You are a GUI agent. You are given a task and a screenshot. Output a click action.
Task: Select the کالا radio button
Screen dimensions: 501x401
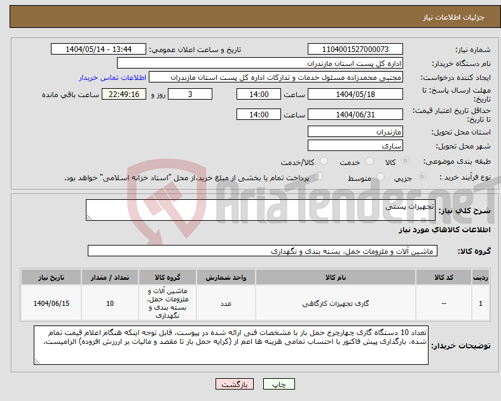point(405,161)
